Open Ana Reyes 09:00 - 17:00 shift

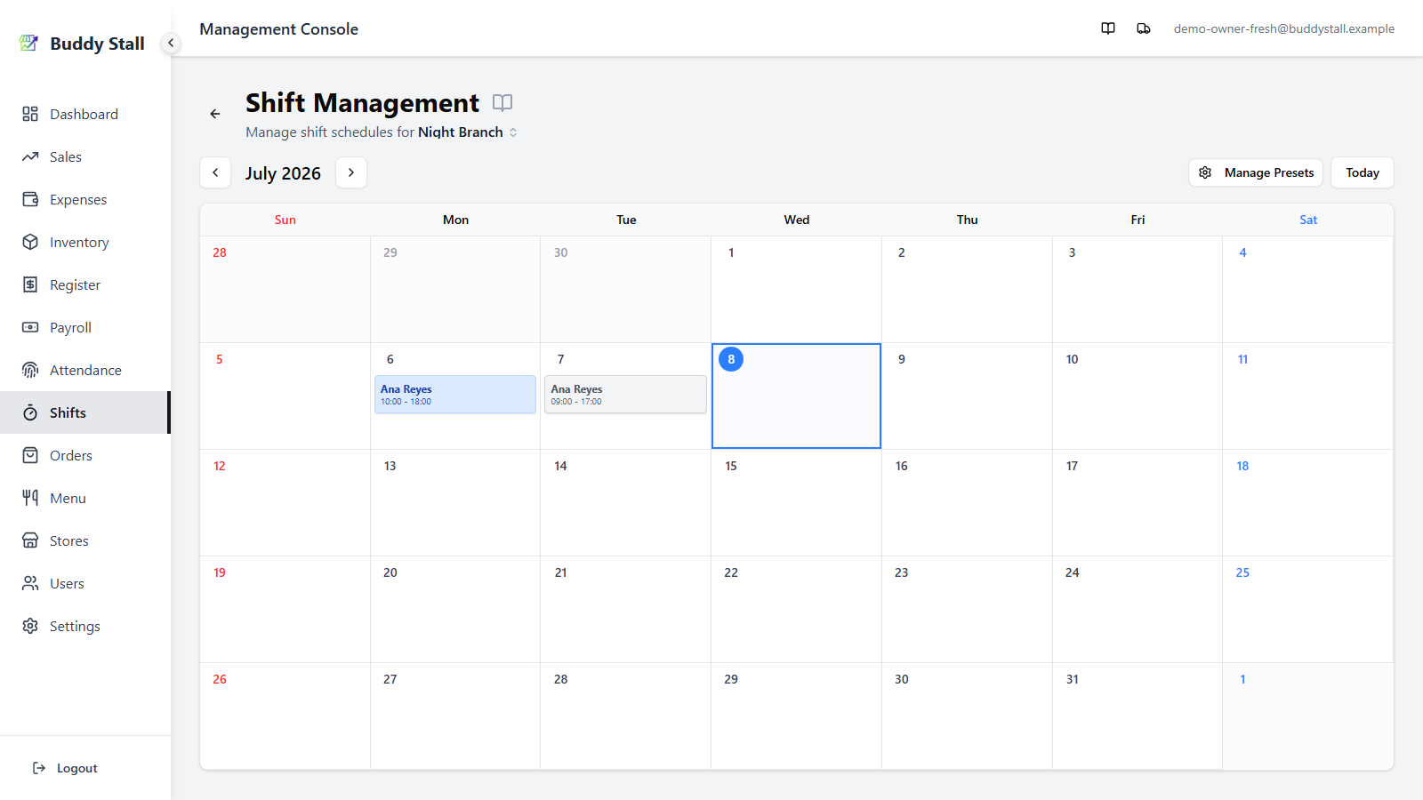626,395
